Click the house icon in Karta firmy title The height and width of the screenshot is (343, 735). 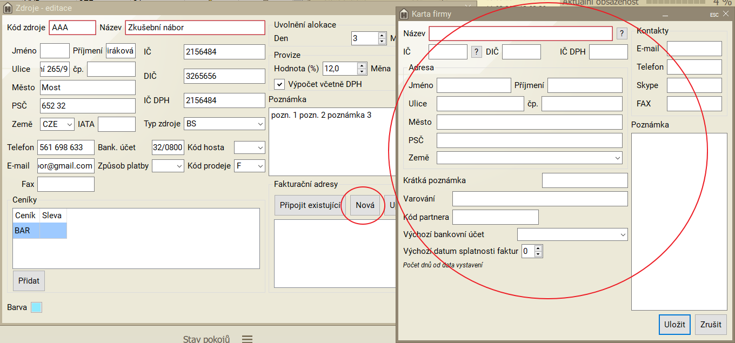click(x=403, y=14)
